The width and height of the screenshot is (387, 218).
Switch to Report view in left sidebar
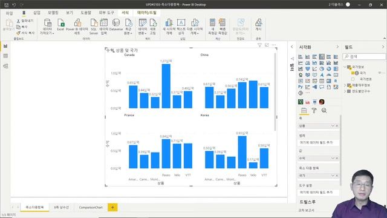(5, 46)
